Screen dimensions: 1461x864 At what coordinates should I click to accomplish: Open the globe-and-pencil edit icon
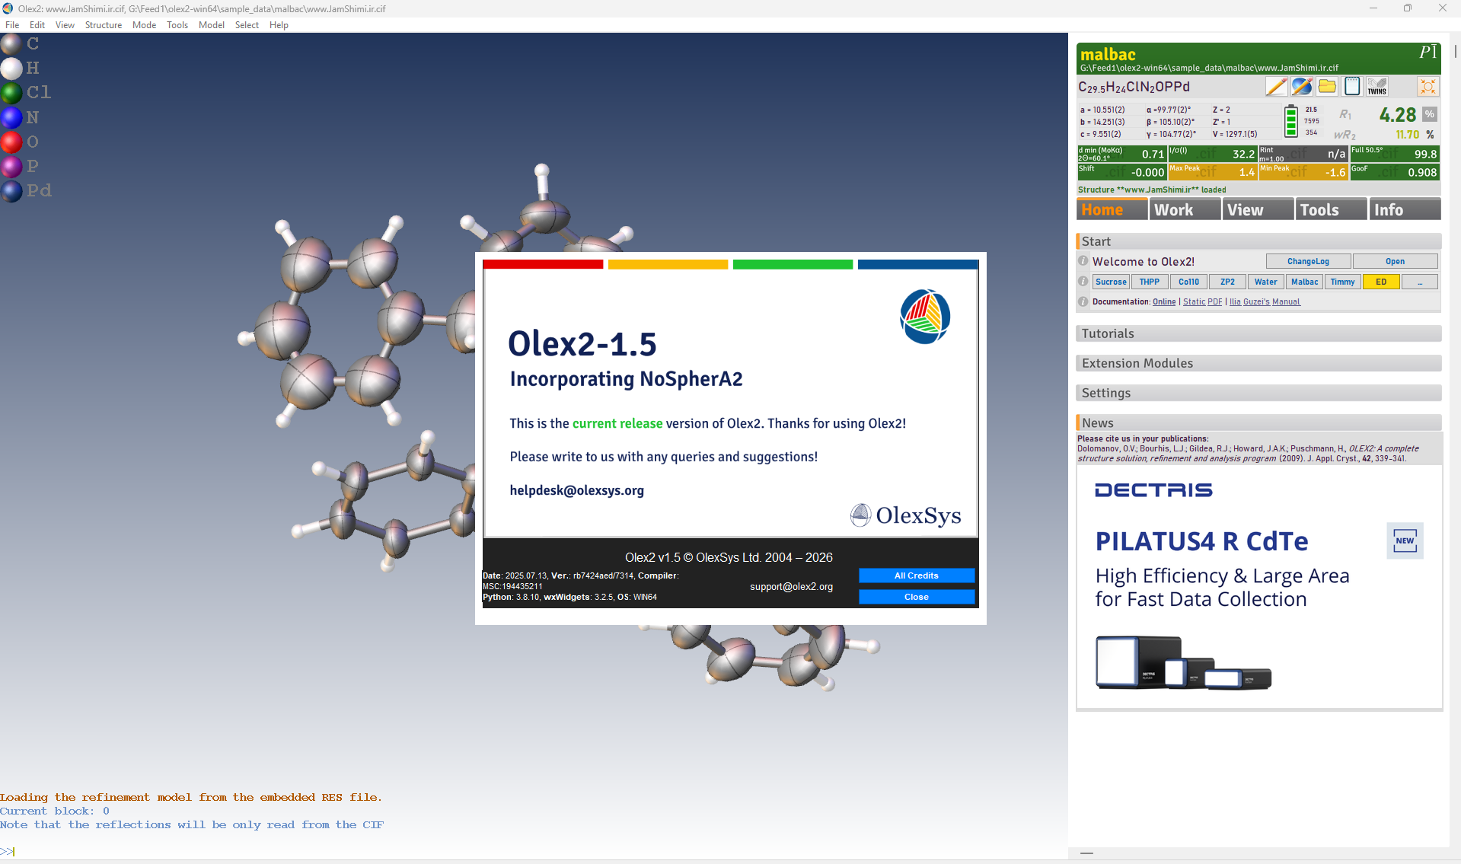[1301, 86]
